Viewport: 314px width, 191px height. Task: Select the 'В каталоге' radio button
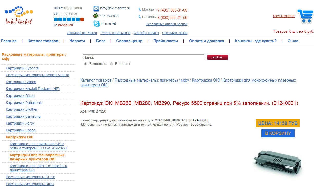pyautogui.click(x=86, y=64)
